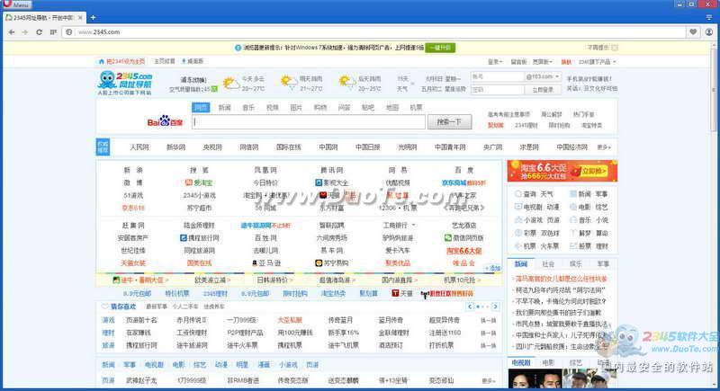Viewport: 720px width, 391px height.
Task: Select the 新闻 search tab
Action: pyautogui.click(x=224, y=107)
